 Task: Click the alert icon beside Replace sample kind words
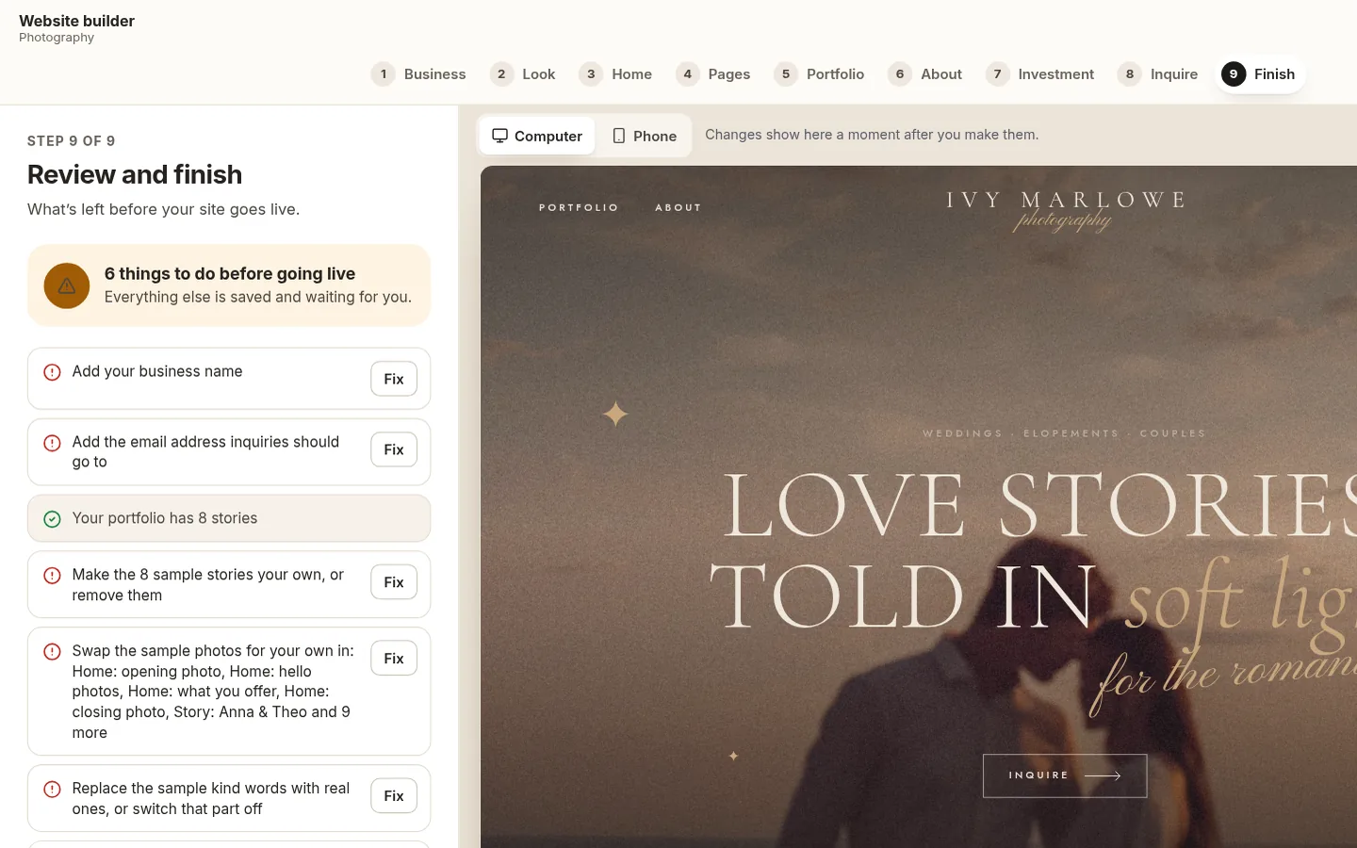tap(53, 790)
